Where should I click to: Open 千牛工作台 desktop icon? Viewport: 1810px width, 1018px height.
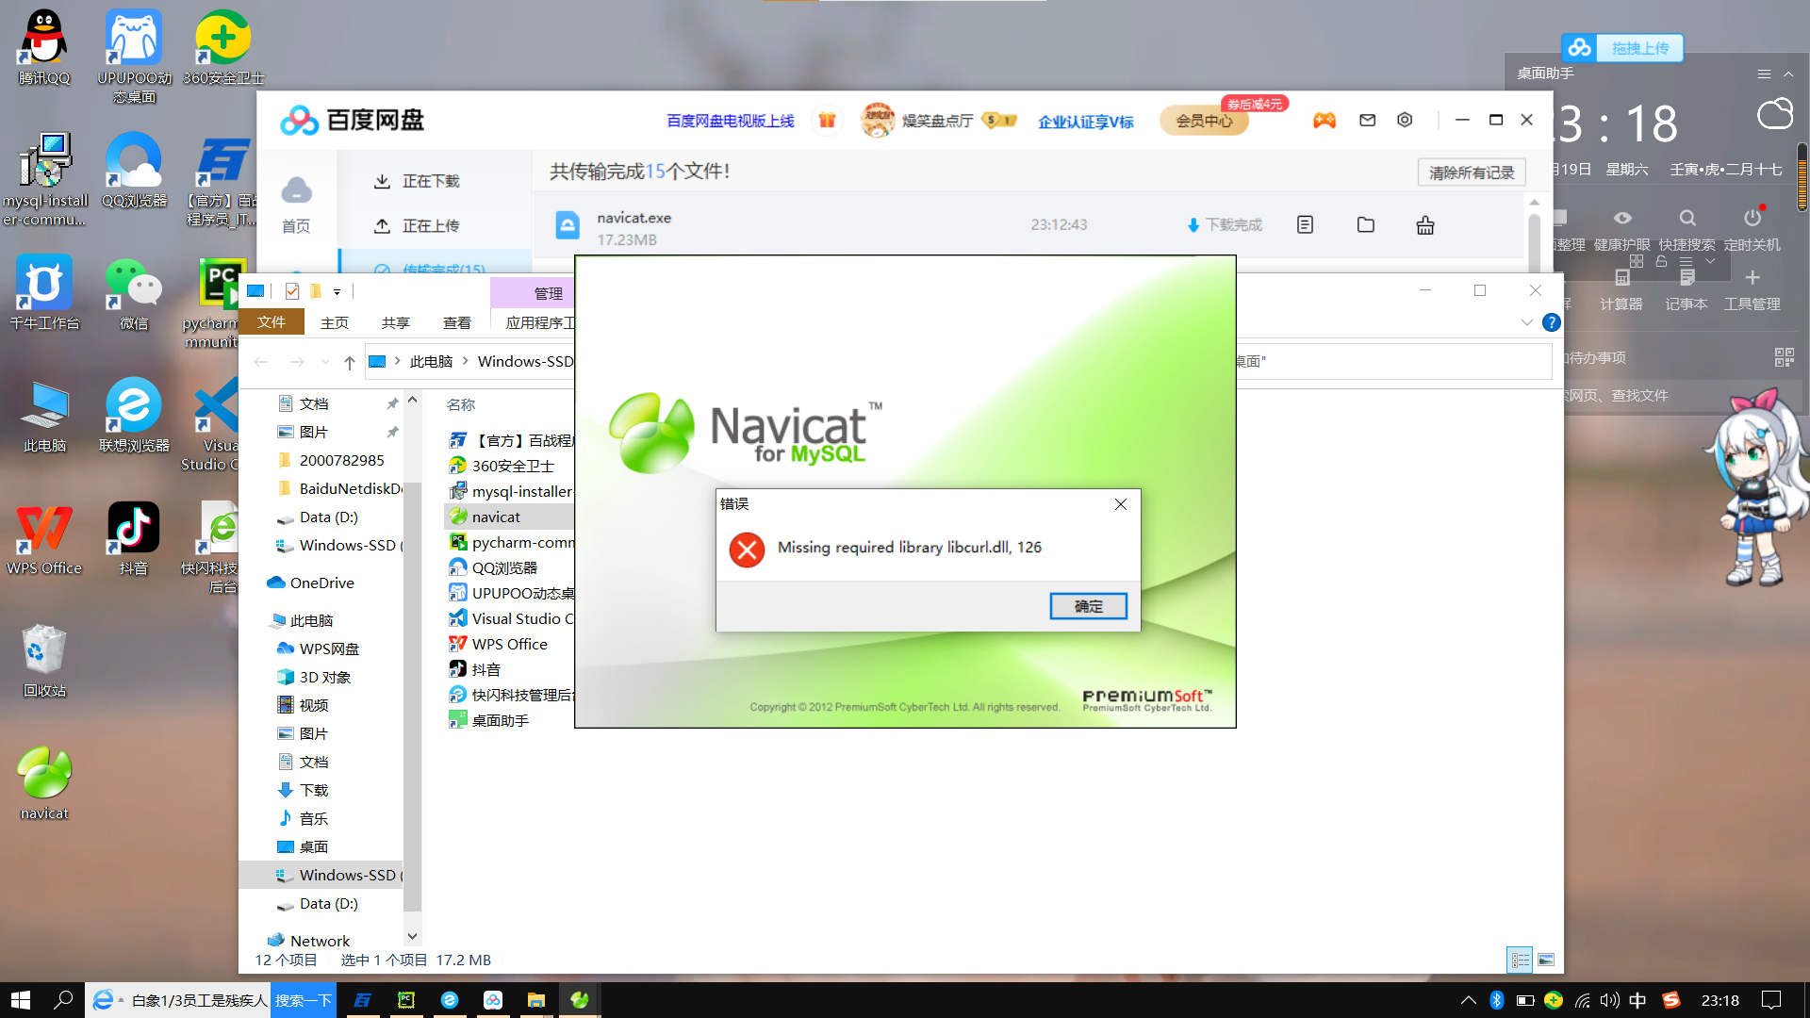tap(44, 292)
